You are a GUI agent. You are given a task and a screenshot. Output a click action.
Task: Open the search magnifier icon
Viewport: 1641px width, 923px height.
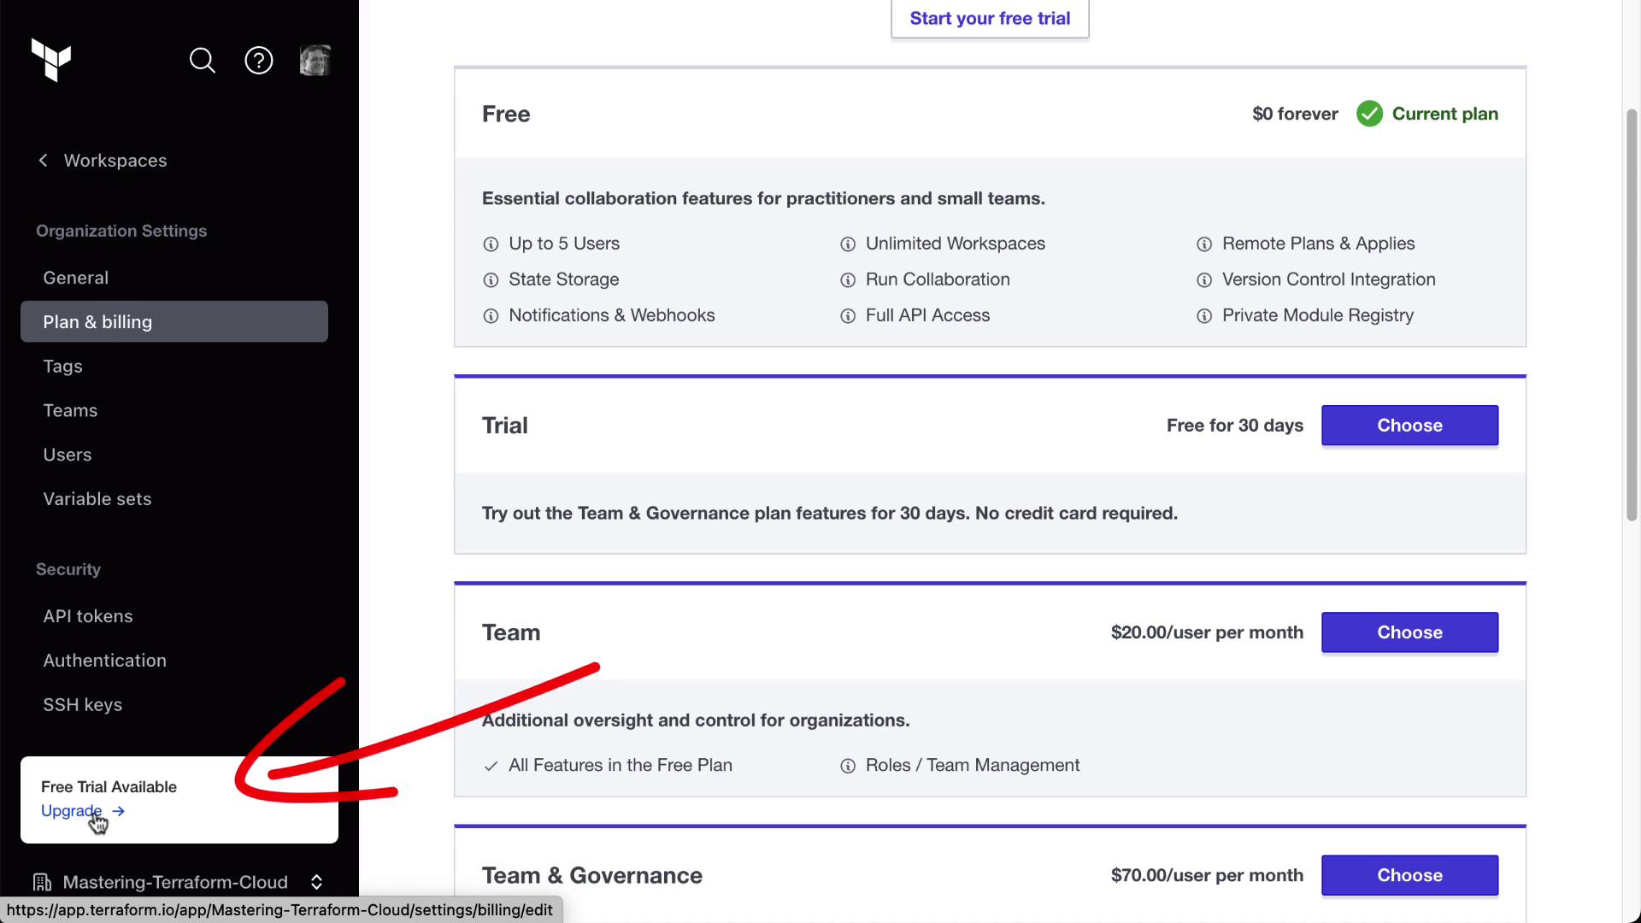click(203, 61)
